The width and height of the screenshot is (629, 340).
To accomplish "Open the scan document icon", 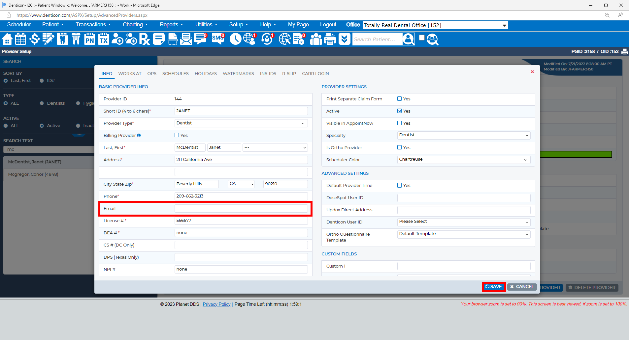I will point(172,39).
